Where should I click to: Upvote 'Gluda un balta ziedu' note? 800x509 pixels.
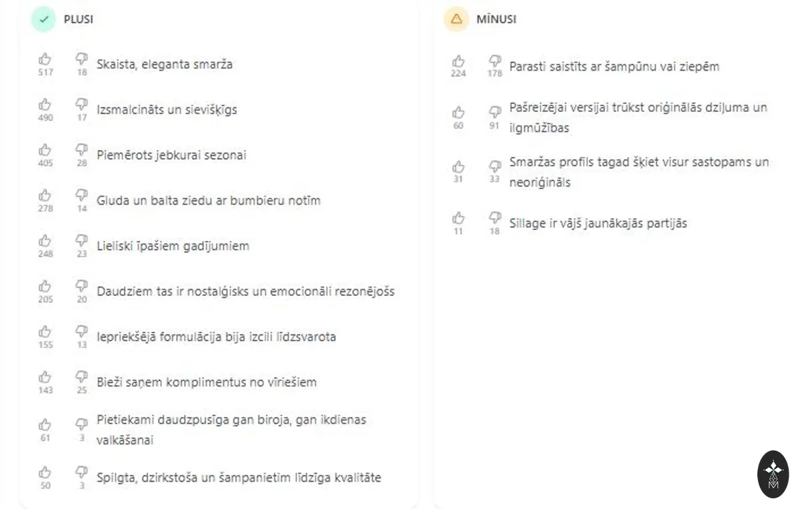pos(45,195)
